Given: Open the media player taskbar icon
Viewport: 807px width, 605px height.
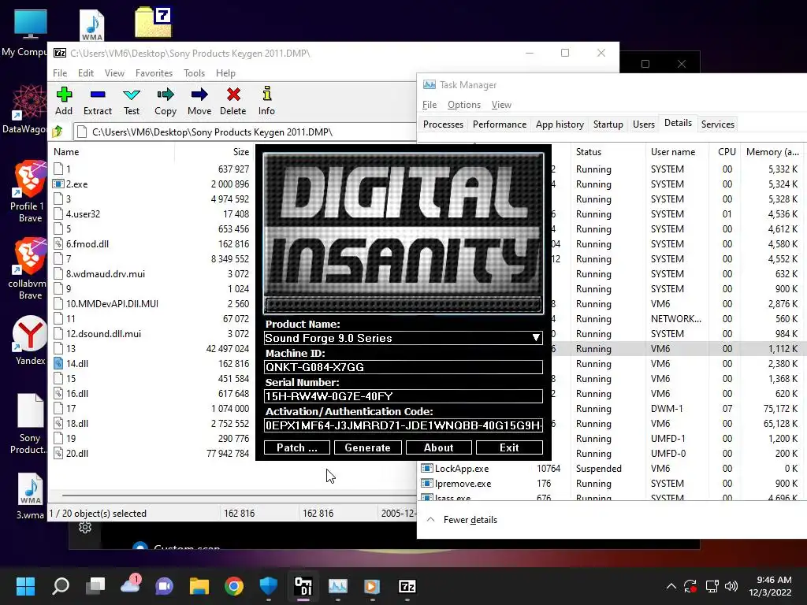Looking at the screenshot, I should 372,586.
